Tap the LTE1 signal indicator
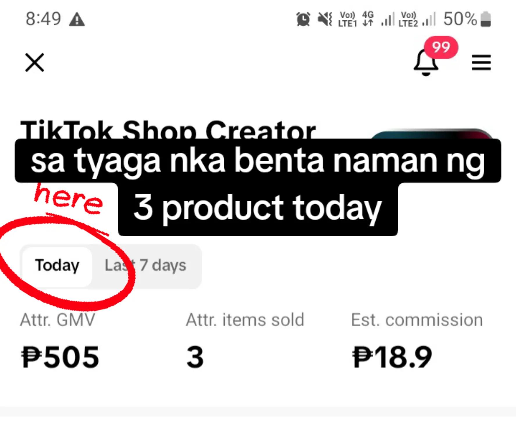This screenshot has height=423, width=516. tap(347, 19)
